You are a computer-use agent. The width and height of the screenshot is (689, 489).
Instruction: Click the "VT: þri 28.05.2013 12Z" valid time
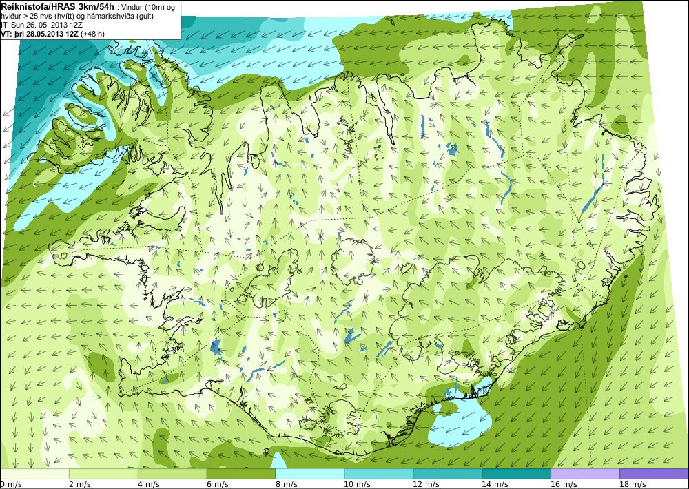(39, 33)
